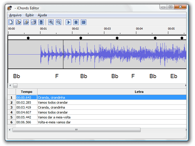Click the Letra column header
This screenshot has width=195, height=146.
(x=139, y=92)
